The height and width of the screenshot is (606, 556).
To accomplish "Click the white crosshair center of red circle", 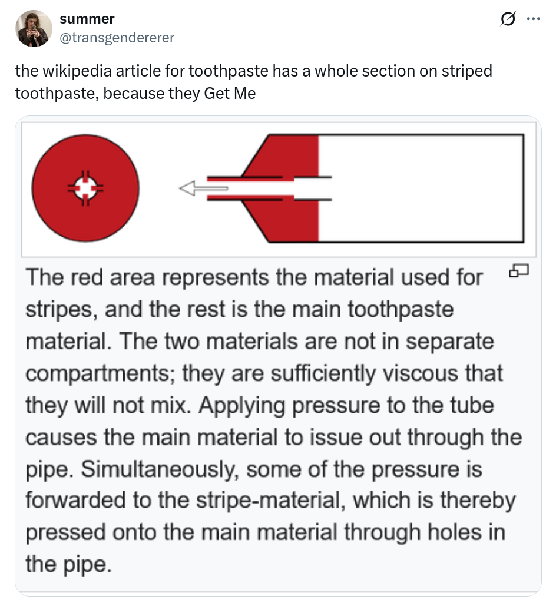I will [x=85, y=188].
